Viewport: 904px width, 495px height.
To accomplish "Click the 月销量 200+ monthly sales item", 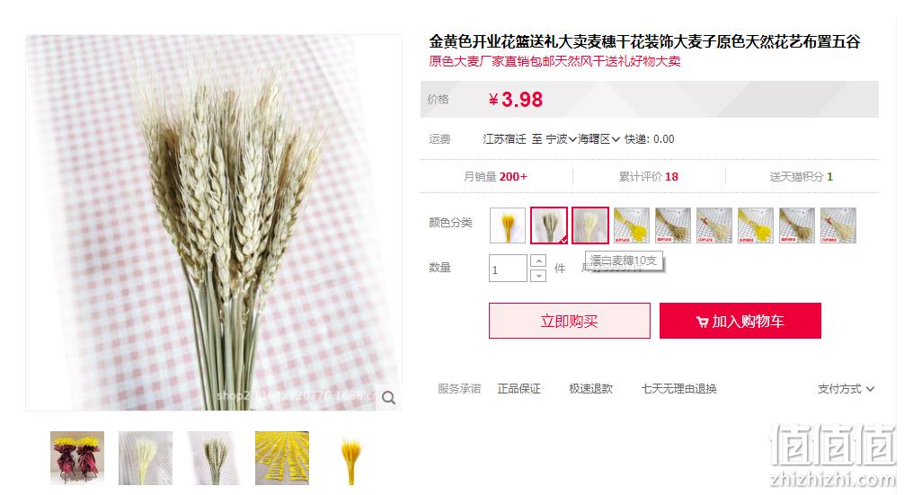I will [x=496, y=177].
